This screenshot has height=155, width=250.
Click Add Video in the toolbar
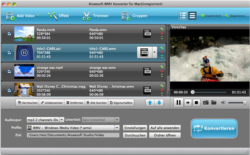pos(22,16)
